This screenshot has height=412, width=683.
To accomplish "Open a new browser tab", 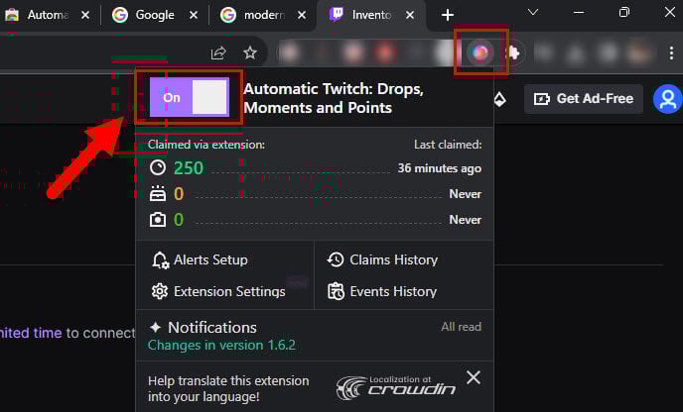I will (x=448, y=15).
